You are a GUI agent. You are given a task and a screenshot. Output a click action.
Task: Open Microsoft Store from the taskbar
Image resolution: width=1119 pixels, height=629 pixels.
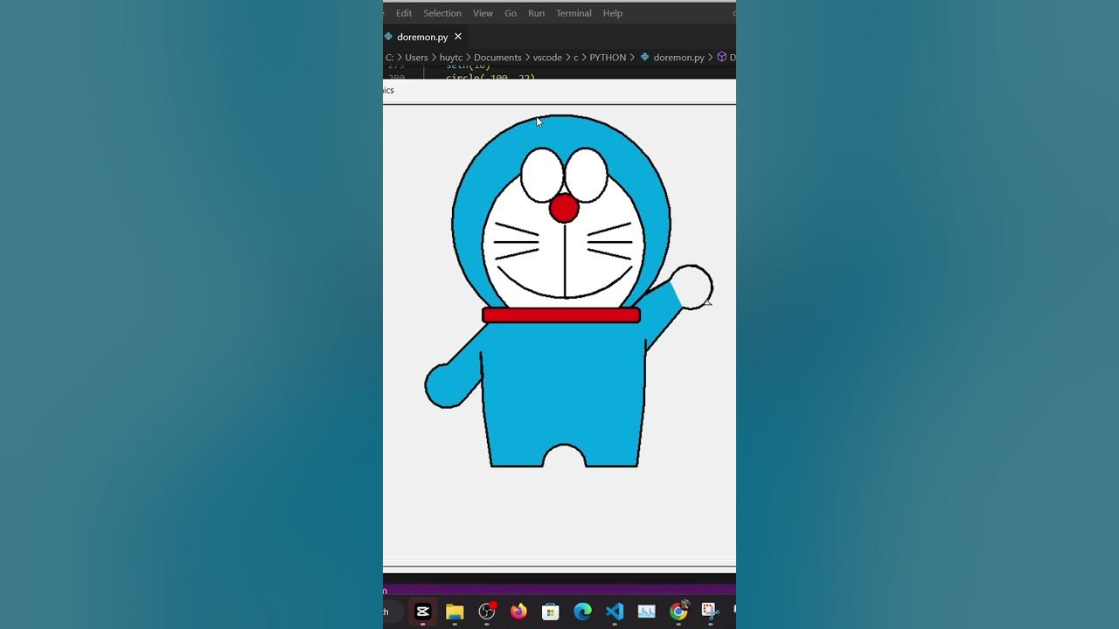(x=551, y=612)
